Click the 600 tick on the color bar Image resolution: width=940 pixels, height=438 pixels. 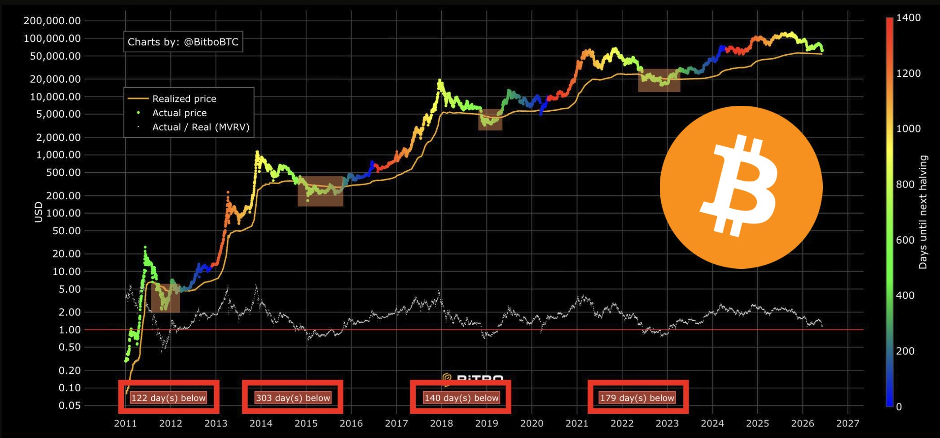point(905,240)
